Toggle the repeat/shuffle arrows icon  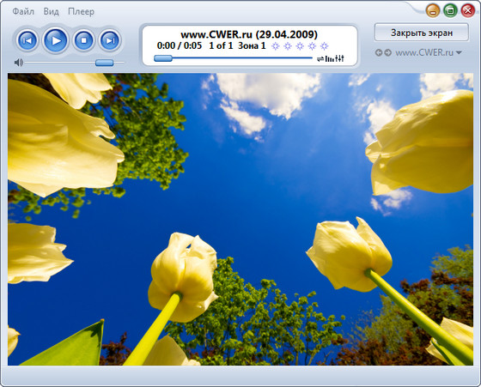pos(320,58)
